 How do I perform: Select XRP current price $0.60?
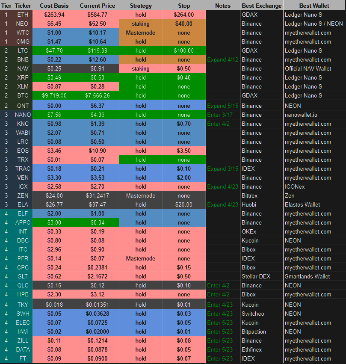(x=97, y=77)
